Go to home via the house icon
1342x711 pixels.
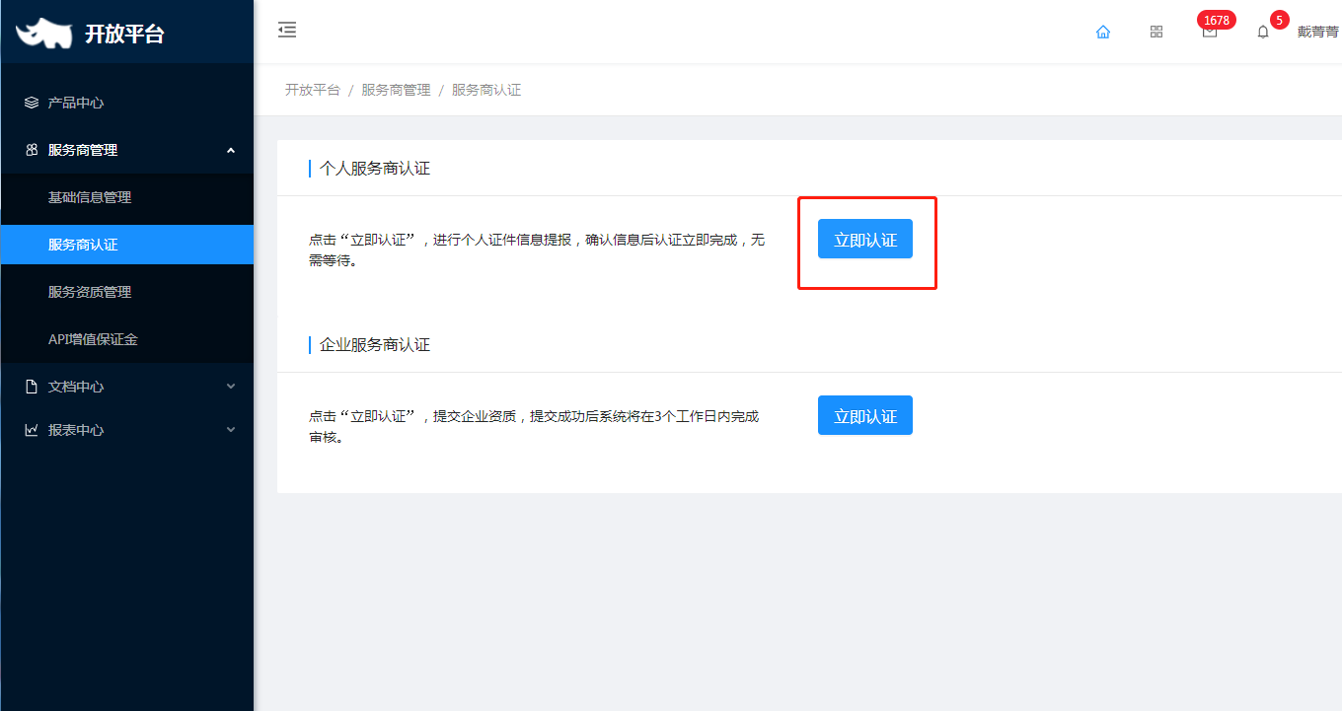(1103, 32)
